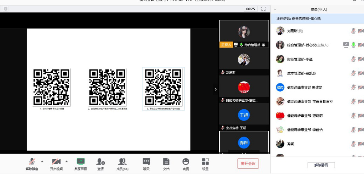Click screen share icon in 傅心悦 row
Image resolution: width=364 pixels, height=174 pixels.
(346, 45)
